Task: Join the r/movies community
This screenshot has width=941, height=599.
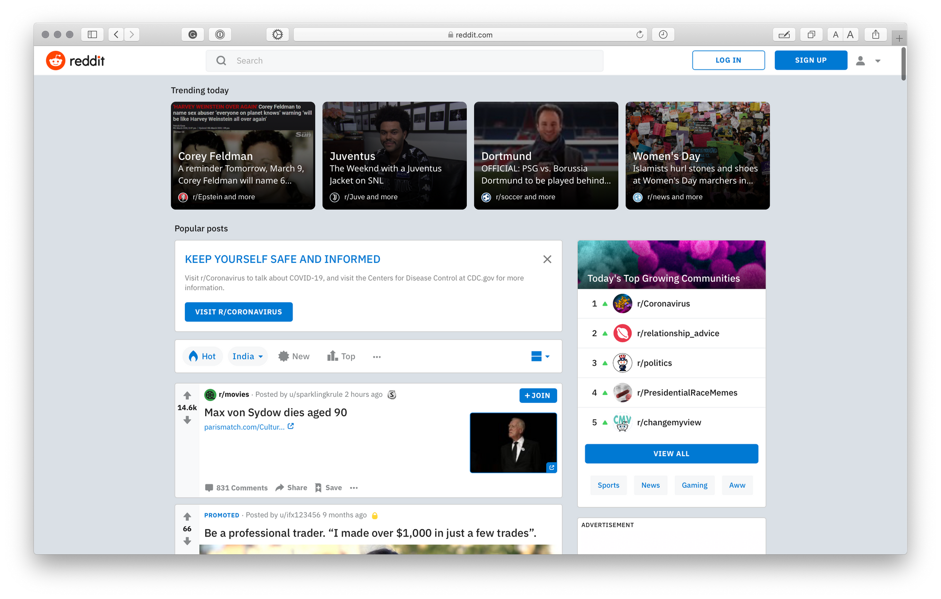Action: tap(538, 395)
